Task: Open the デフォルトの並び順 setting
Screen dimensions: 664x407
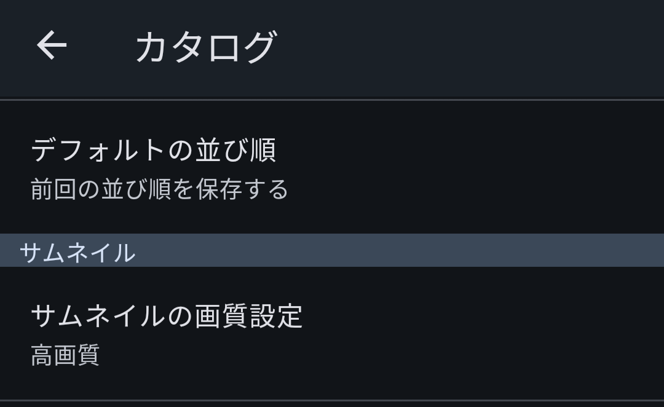Action: [332, 167]
